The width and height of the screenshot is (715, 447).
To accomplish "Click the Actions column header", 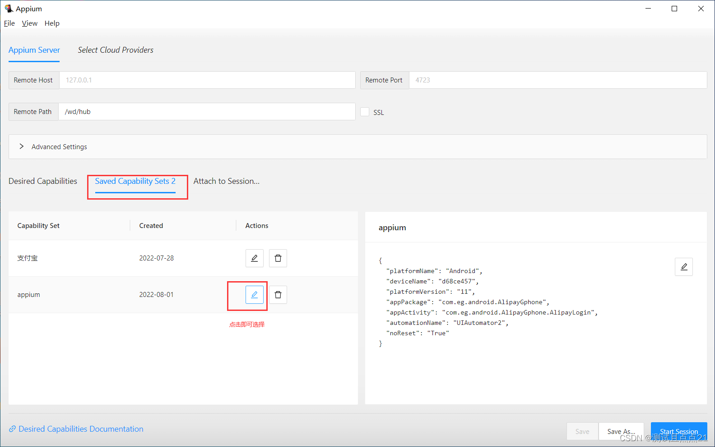I will [x=257, y=226].
